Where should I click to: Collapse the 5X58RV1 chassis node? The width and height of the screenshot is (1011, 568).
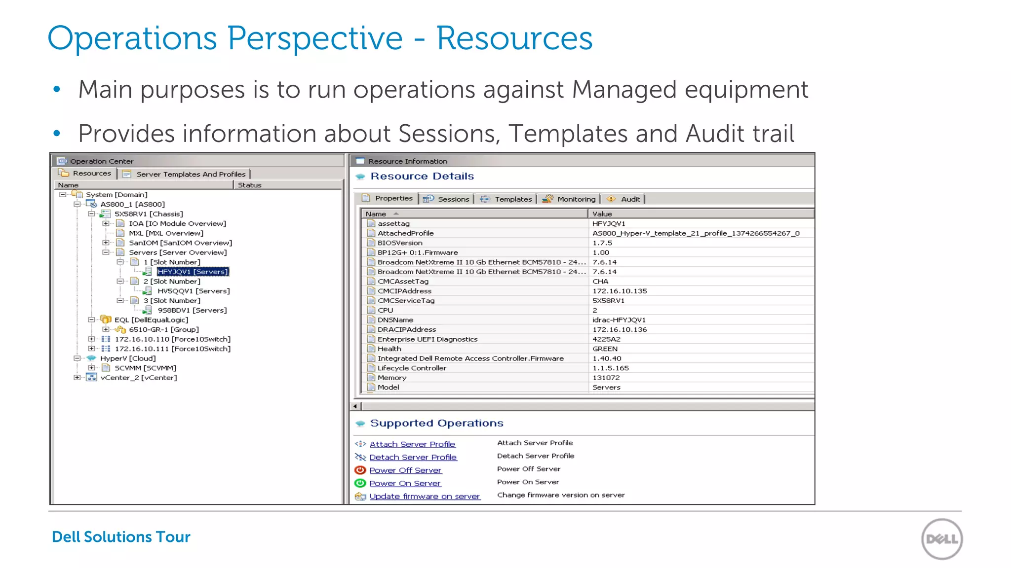coord(91,213)
